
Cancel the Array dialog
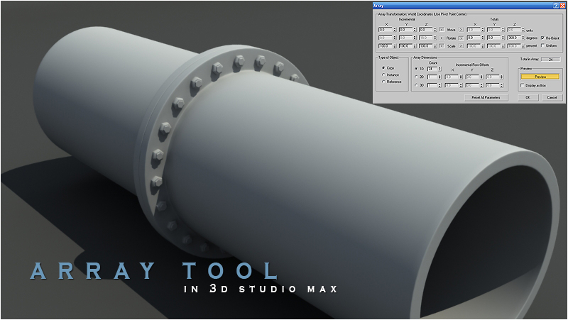pos(552,97)
